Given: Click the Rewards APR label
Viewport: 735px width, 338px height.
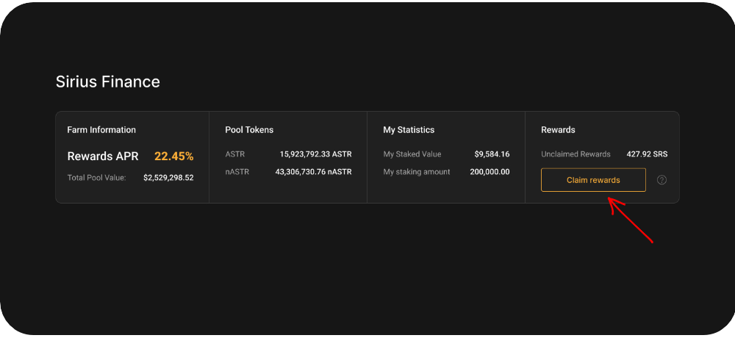Looking at the screenshot, I should [103, 156].
